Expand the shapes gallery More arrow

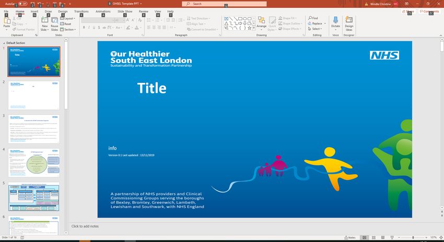(254, 28)
